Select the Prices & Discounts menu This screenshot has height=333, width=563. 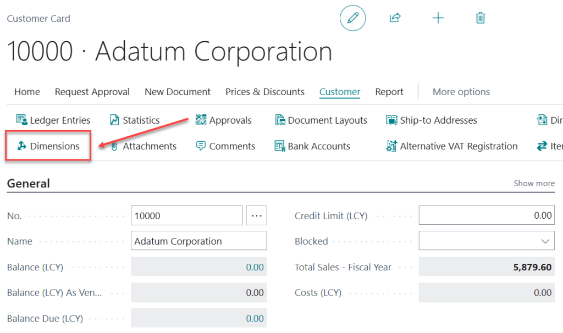click(x=264, y=91)
